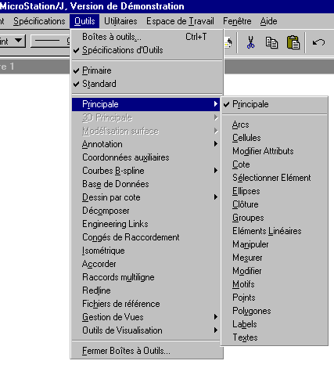Open the Espace de Travail menu

180,21
